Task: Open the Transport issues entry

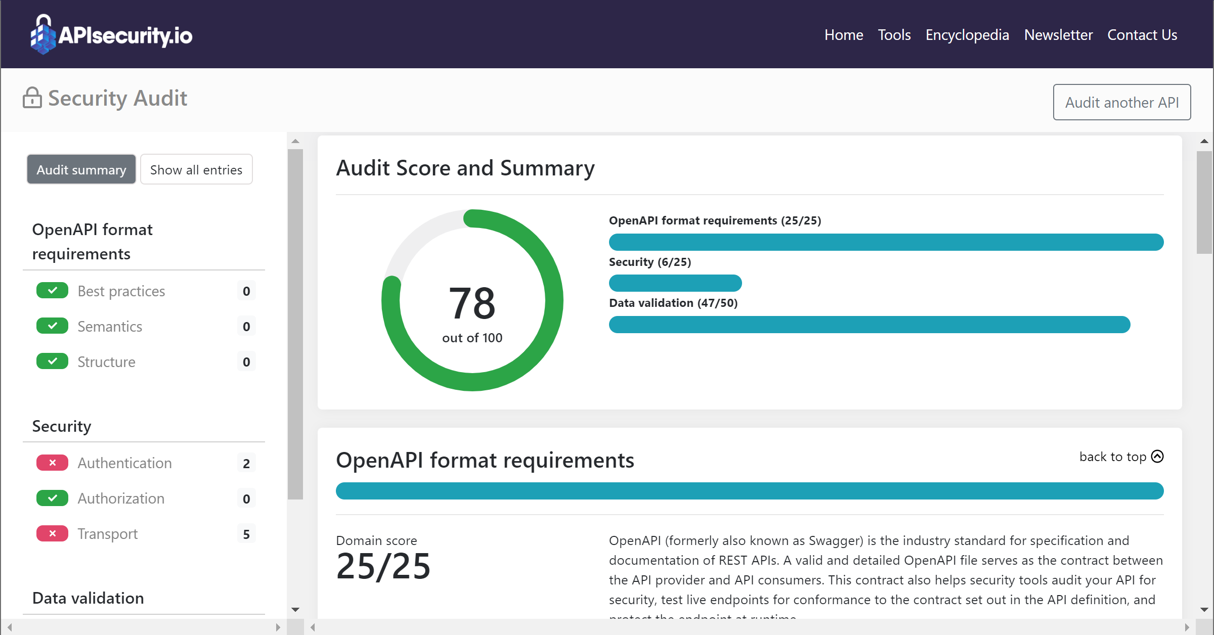Action: click(108, 533)
